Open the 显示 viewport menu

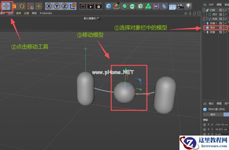pyautogui.click(x=10, y=13)
